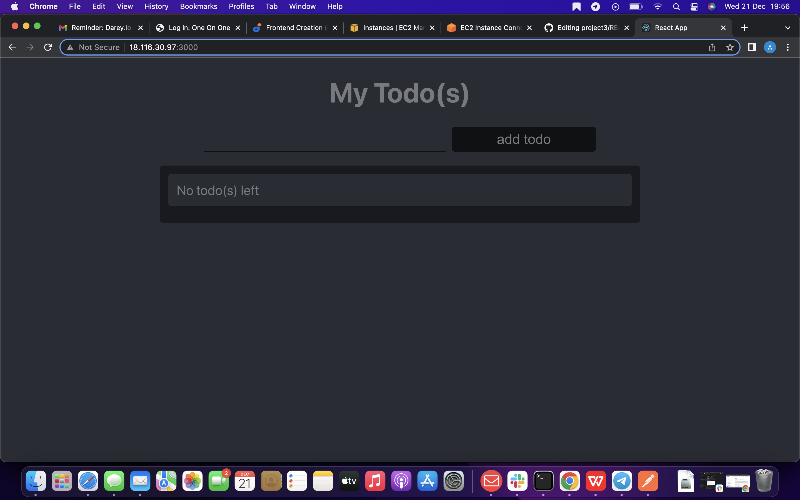Toggle the bookmark star for this page
Image resolution: width=800 pixels, height=500 pixels.
(730, 47)
